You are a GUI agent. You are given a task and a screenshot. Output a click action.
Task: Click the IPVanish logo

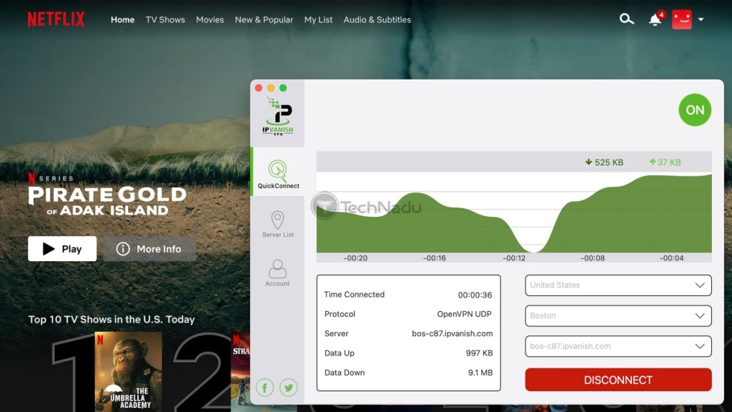(278, 117)
